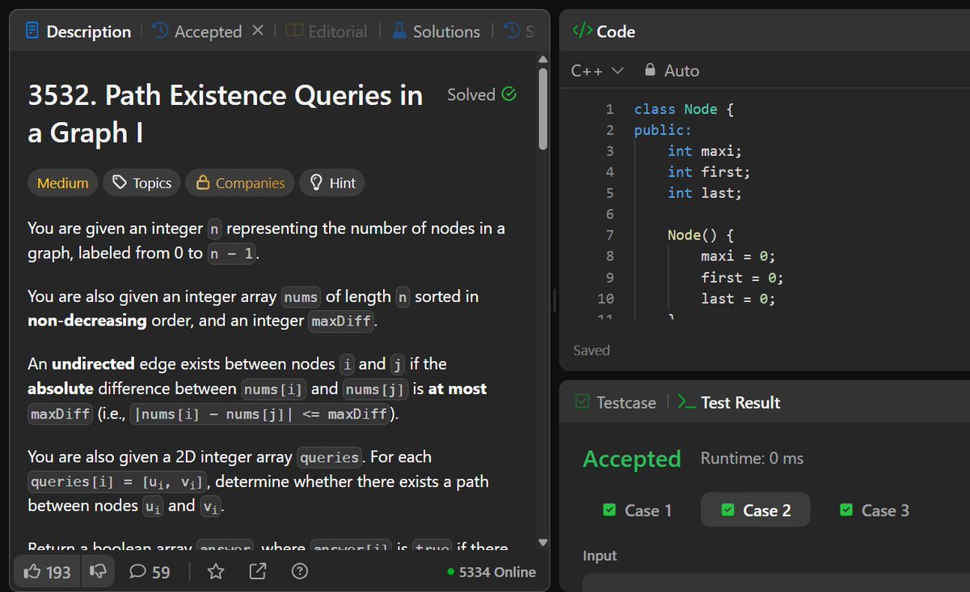Click code line 1 'class Node {'
The width and height of the screenshot is (970, 592).
684,109
